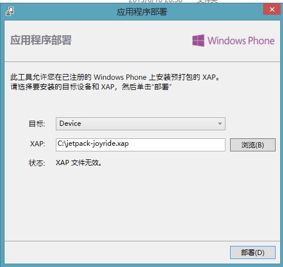Viewport: 283px width, 267px height.
Task: Click the Windows Phone logo
Action: (x=233, y=40)
